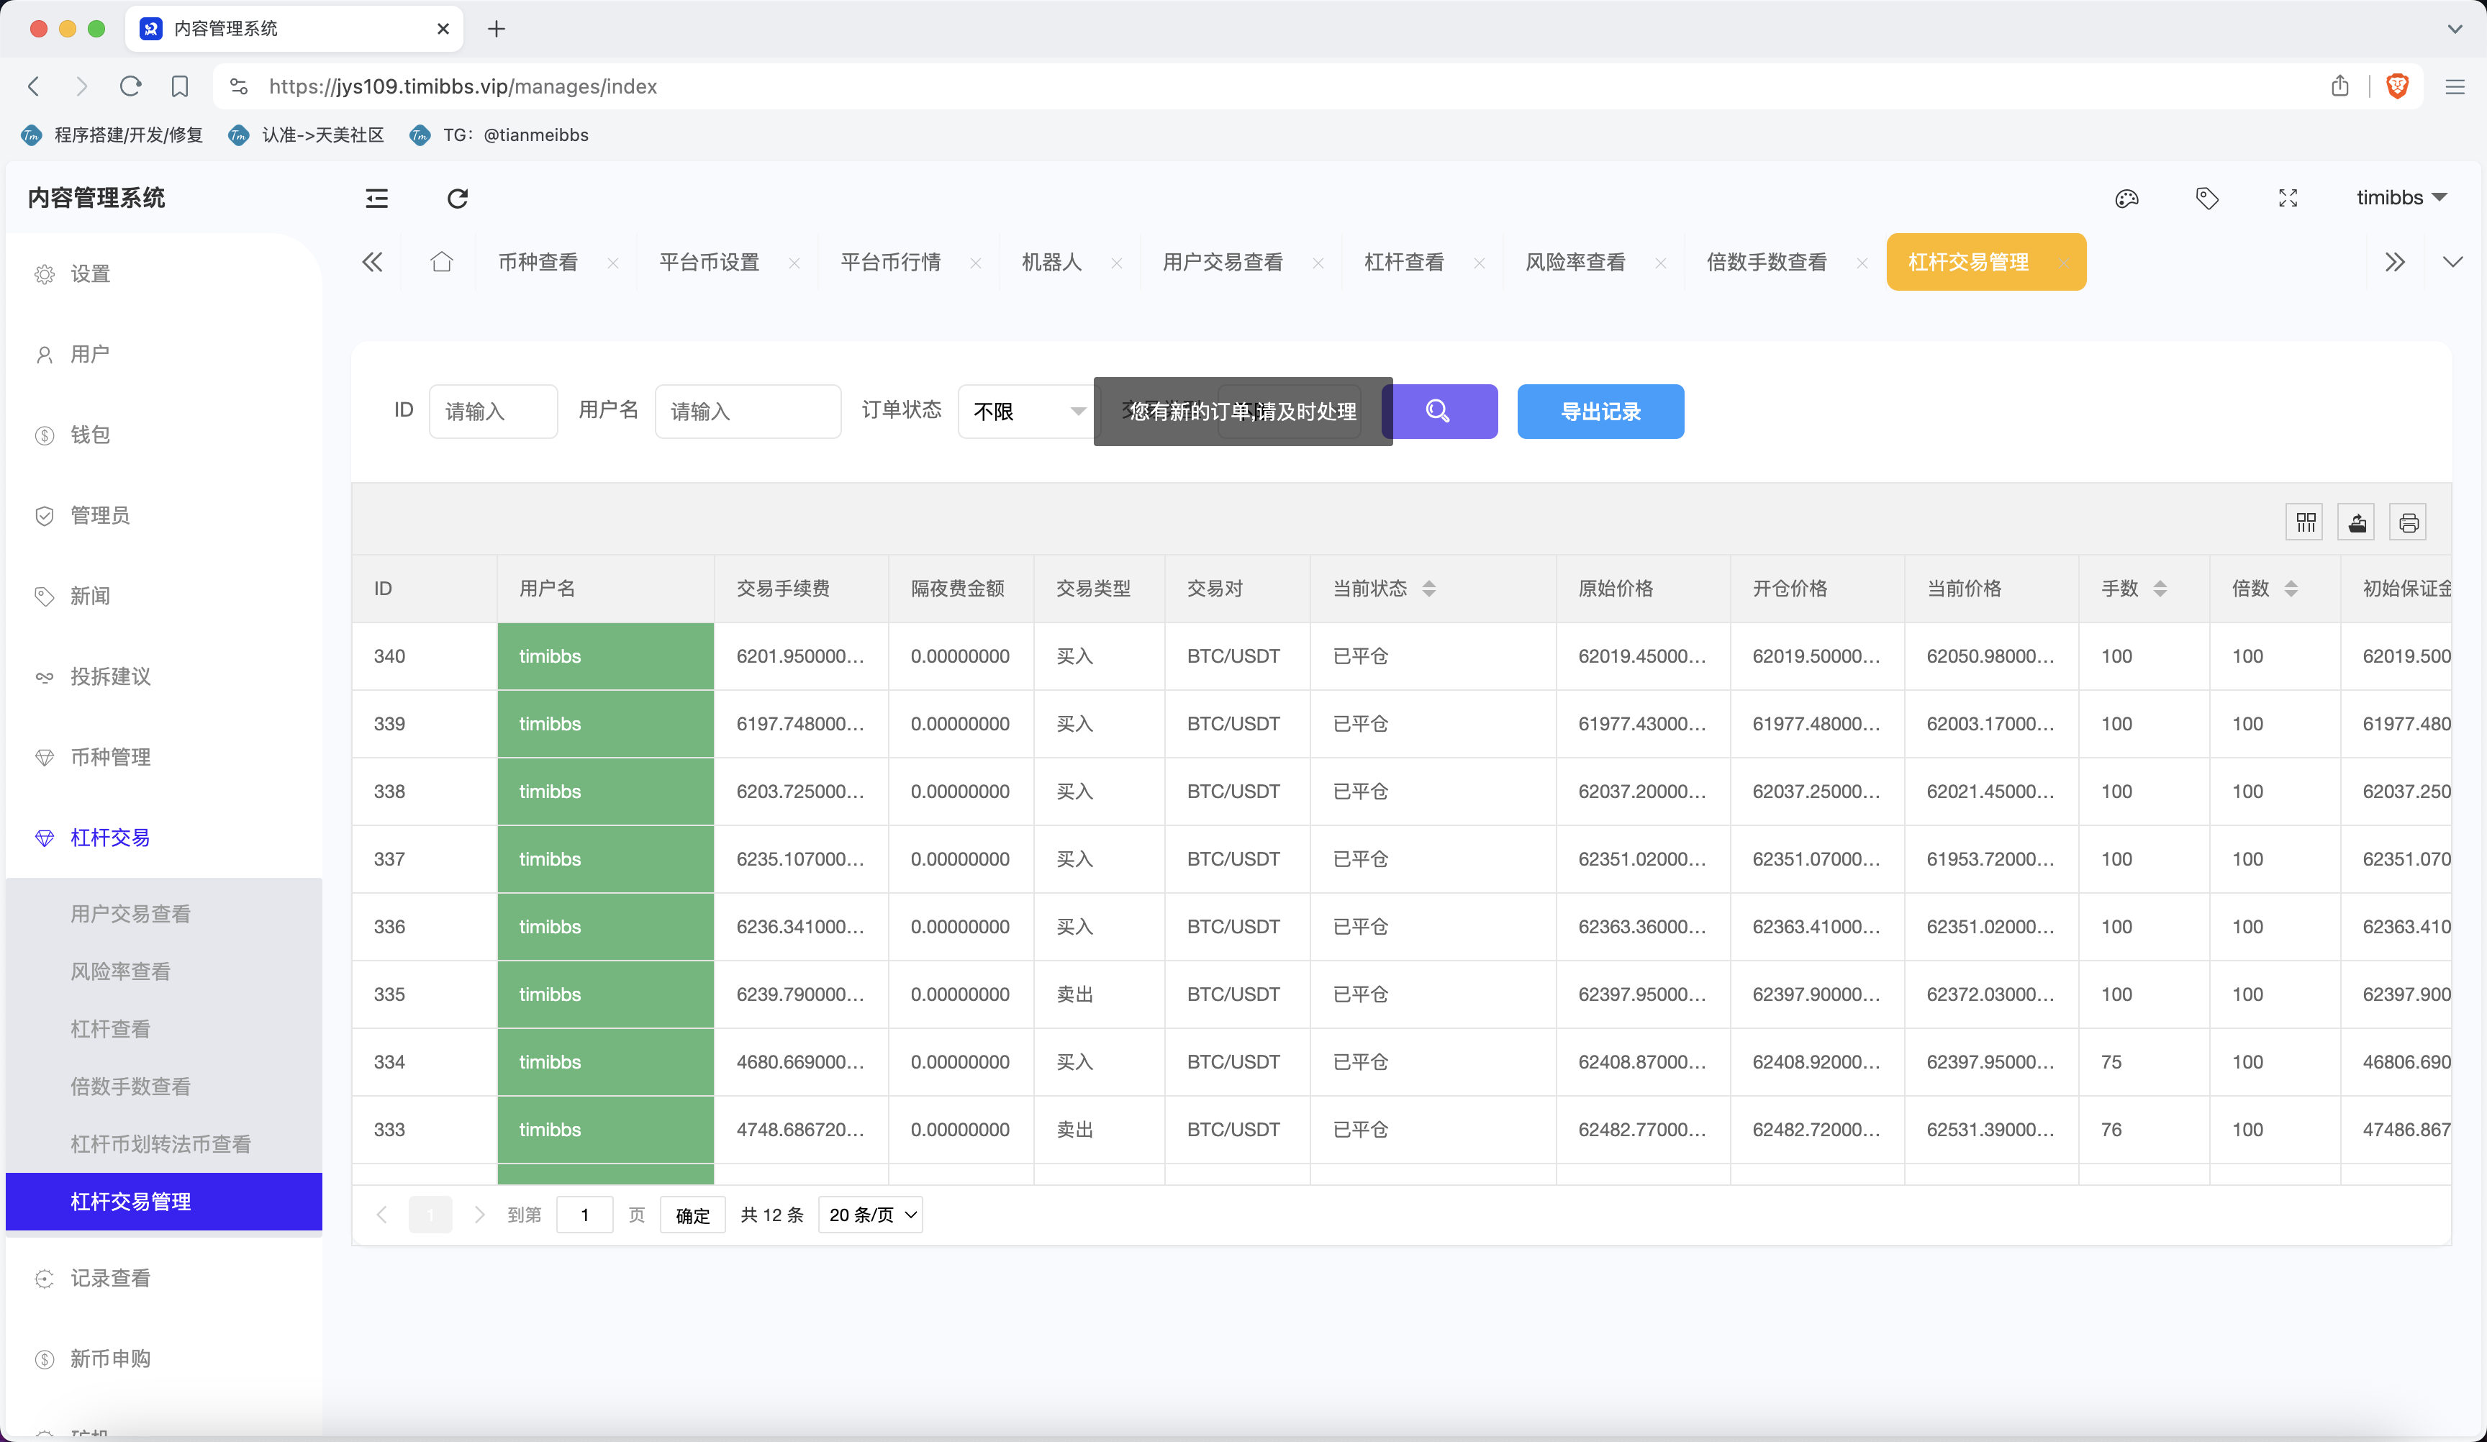The image size is (2487, 1442).
Task: Click the tag note icon in header
Action: (x=2207, y=199)
